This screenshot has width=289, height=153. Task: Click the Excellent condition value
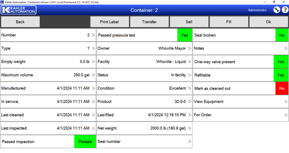[x=178, y=88]
